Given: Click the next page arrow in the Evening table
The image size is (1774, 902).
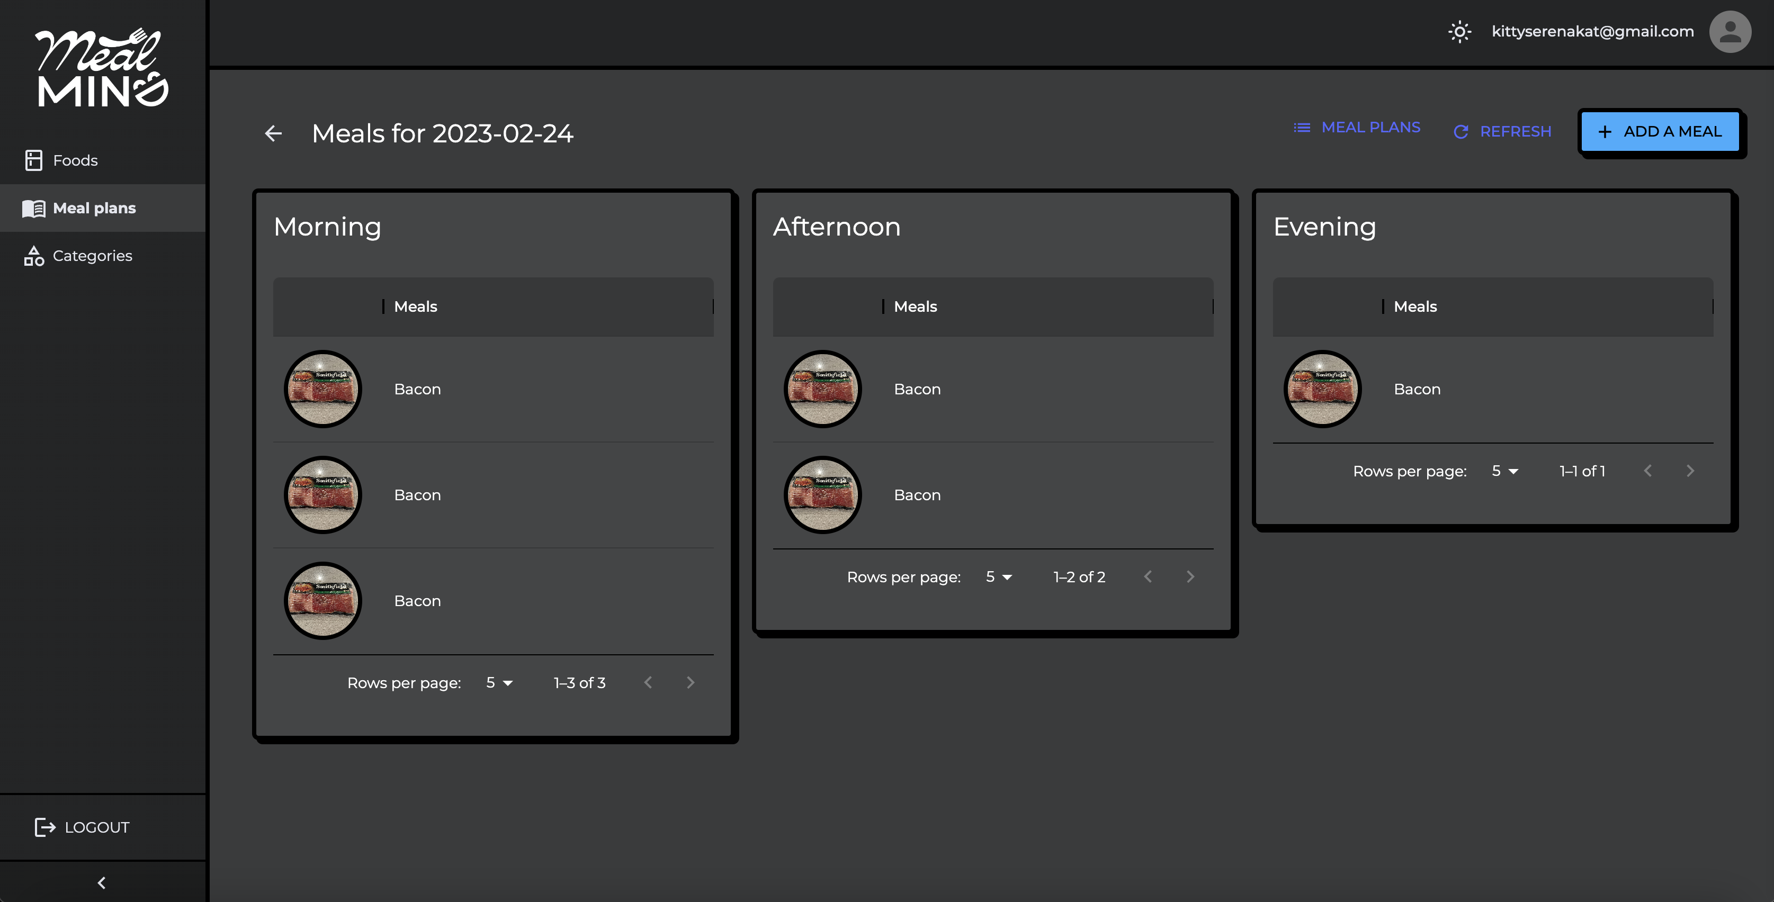Looking at the screenshot, I should pyautogui.click(x=1690, y=471).
